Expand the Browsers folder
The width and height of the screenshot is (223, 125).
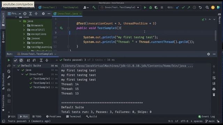click(x=24, y=25)
